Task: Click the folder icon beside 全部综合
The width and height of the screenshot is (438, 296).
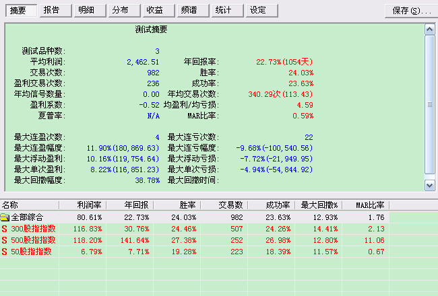Action: (5, 217)
